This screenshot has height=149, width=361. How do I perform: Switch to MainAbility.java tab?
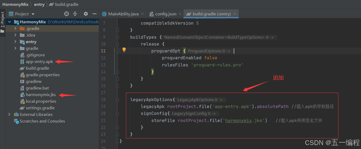(x=123, y=14)
